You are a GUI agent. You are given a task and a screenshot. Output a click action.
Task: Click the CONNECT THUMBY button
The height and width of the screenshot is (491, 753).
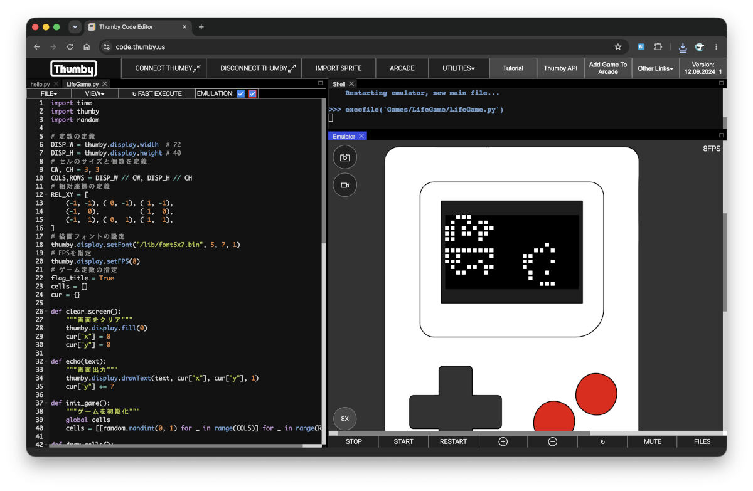168,68
